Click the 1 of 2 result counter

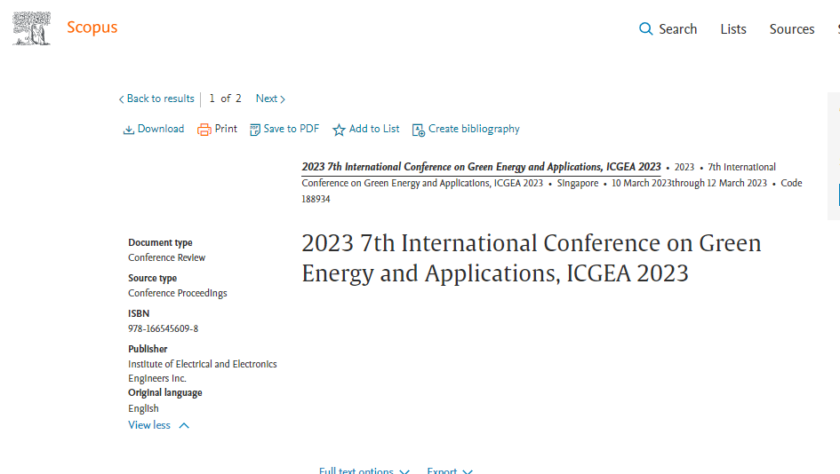click(225, 99)
